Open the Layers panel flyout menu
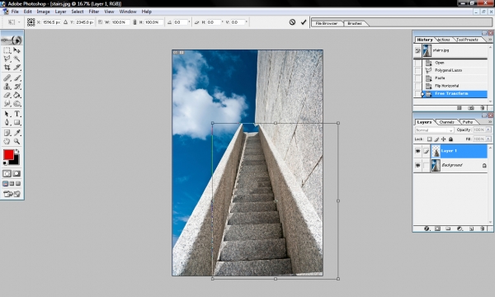Image resolution: width=495 pixels, height=297 pixels. 490,122
